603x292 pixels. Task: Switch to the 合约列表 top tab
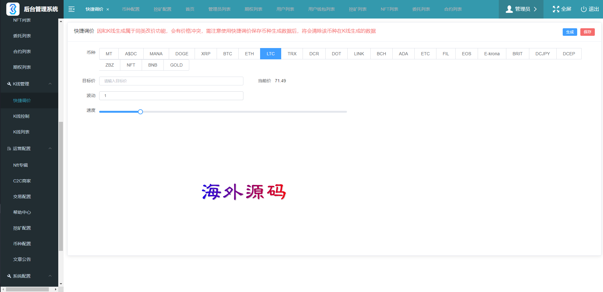(x=453, y=9)
